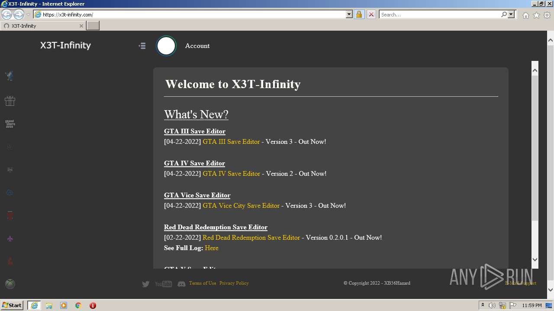This screenshot has width=554, height=311.
Task: Click the GTA III Save Editor heading
Action: coord(195,131)
